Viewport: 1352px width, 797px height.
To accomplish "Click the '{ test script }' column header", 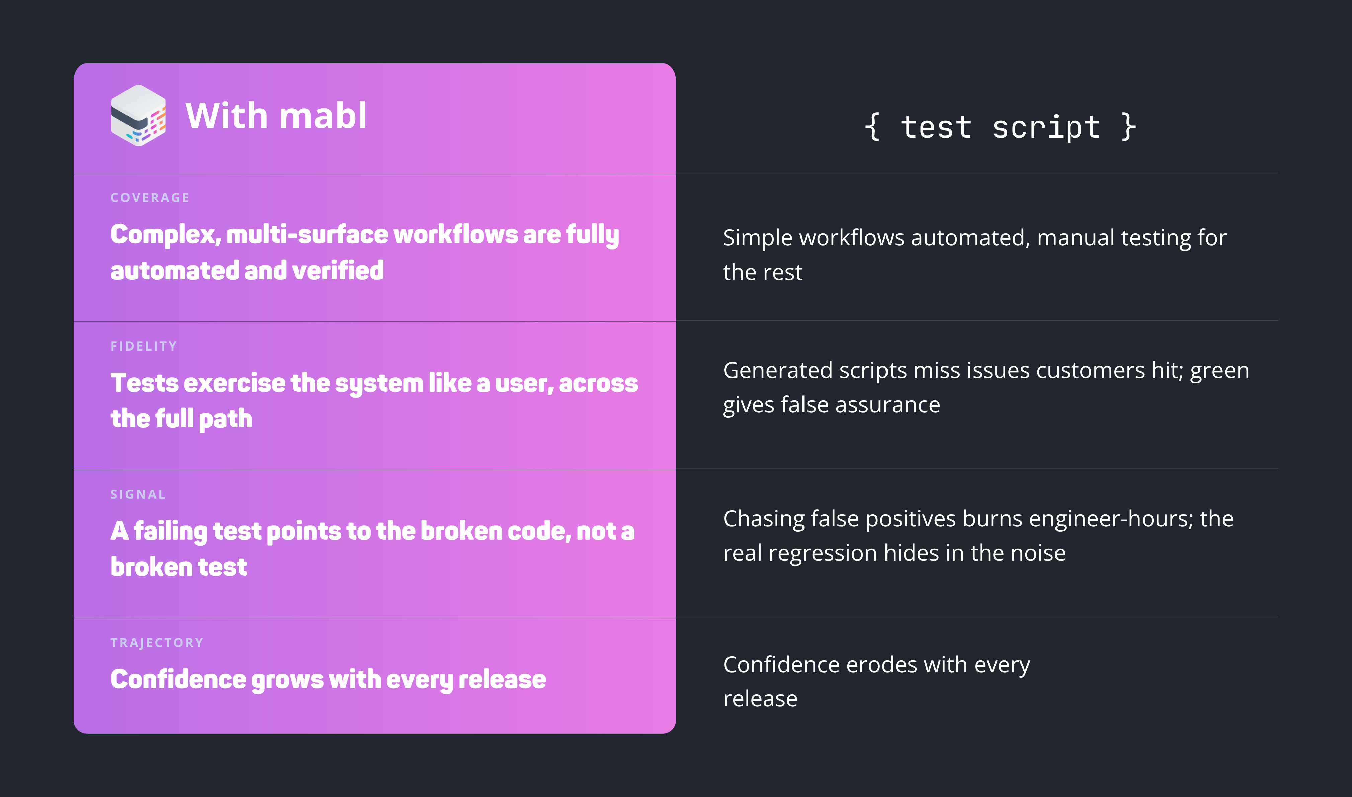I will click(x=1000, y=127).
